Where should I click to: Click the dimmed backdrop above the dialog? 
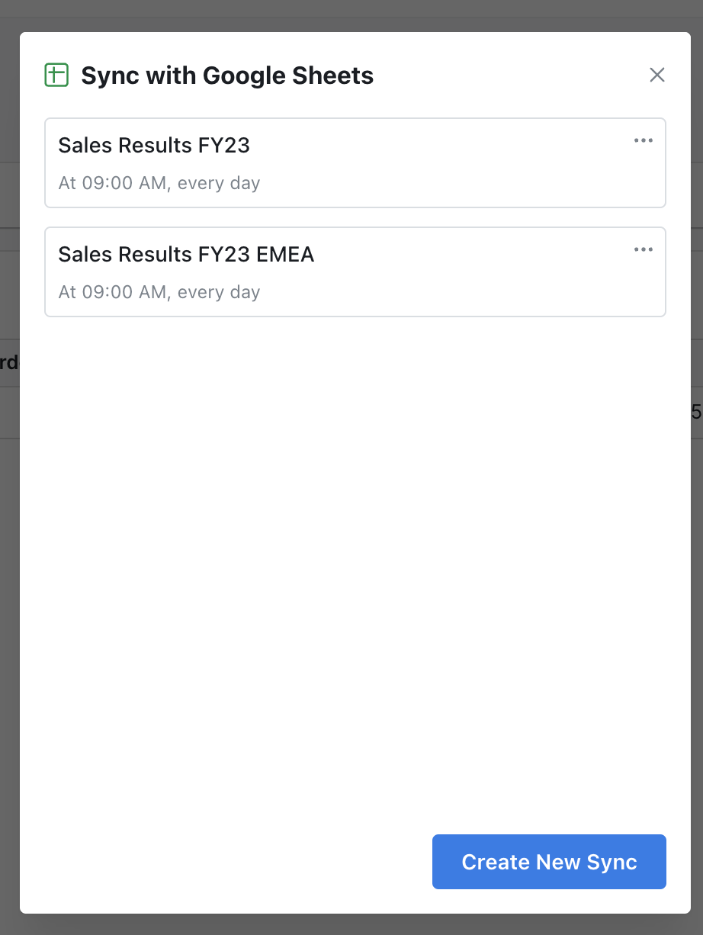pyautogui.click(x=351, y=15)
